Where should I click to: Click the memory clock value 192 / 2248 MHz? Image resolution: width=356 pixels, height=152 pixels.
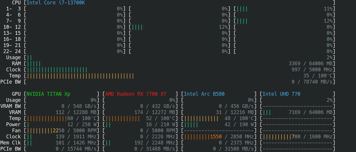[x=155, y=143]
